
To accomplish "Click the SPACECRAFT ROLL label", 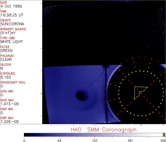I will click(x=13, y=82).
